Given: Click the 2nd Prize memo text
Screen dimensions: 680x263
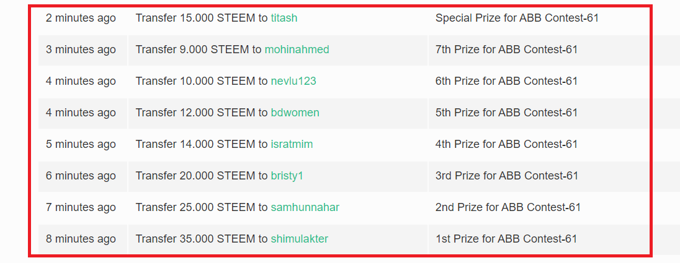Looking at the screenshot, I should (x=508, y=207).
